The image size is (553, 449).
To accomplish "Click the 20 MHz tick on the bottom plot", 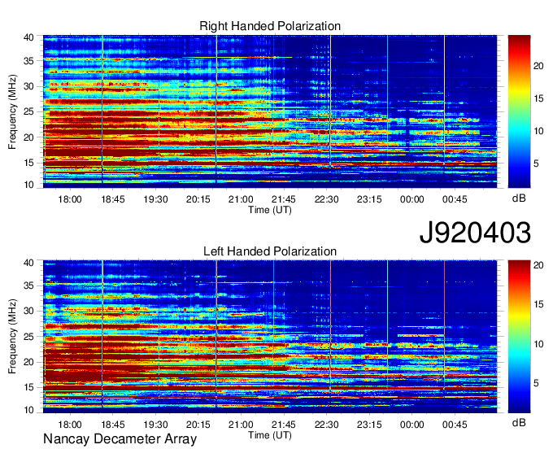I will coord(29,362).
